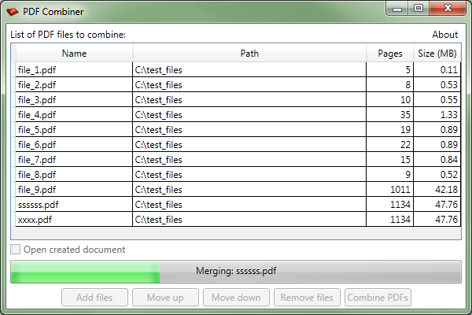The image size is (472, 315).
Task: Maximize the PDF Combiner window
Action: (x=419, y=8)
